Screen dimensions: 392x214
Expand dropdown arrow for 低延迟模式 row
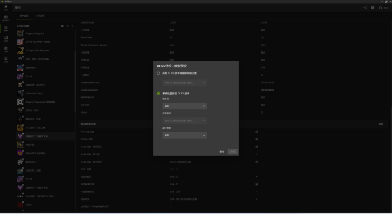[x=256, y=177]
